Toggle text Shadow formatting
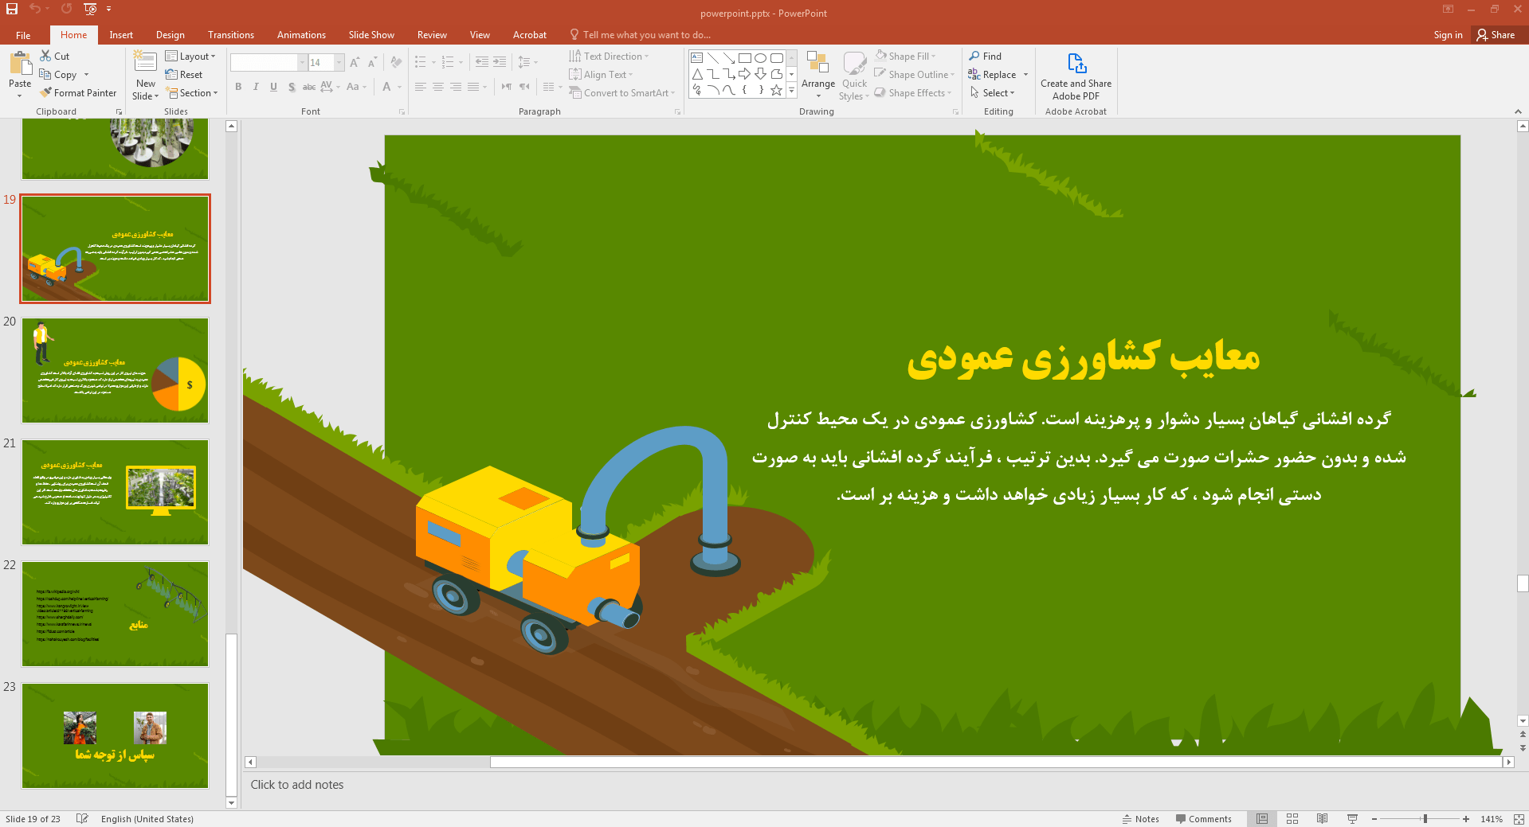This screenshot has width=1529, height=827. pos(292,87)
